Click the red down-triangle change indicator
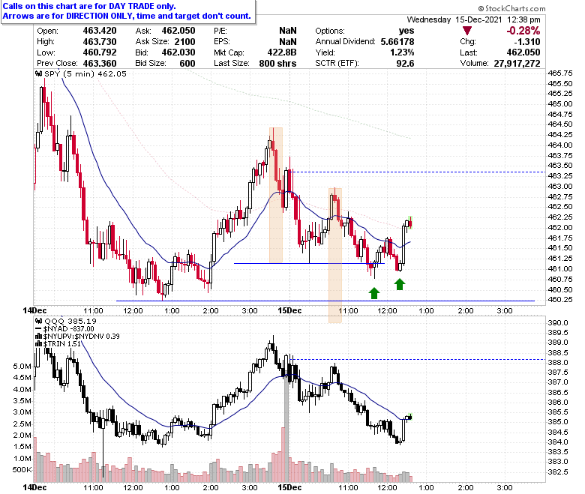585x494 pixels. (466, 31)
